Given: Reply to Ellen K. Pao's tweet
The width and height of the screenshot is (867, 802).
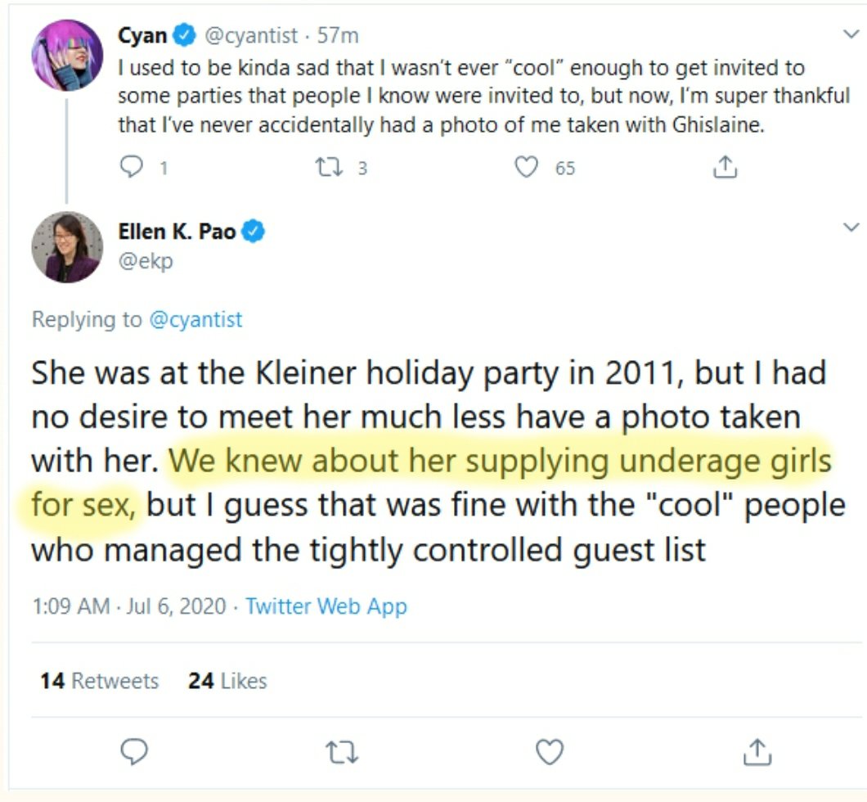Looking at the screenshot, I should [136, 750].
